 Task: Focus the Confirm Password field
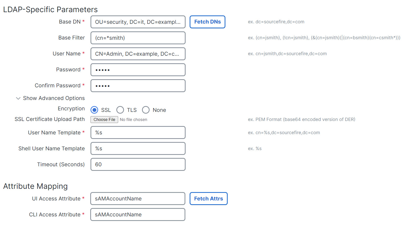point(138,86)
